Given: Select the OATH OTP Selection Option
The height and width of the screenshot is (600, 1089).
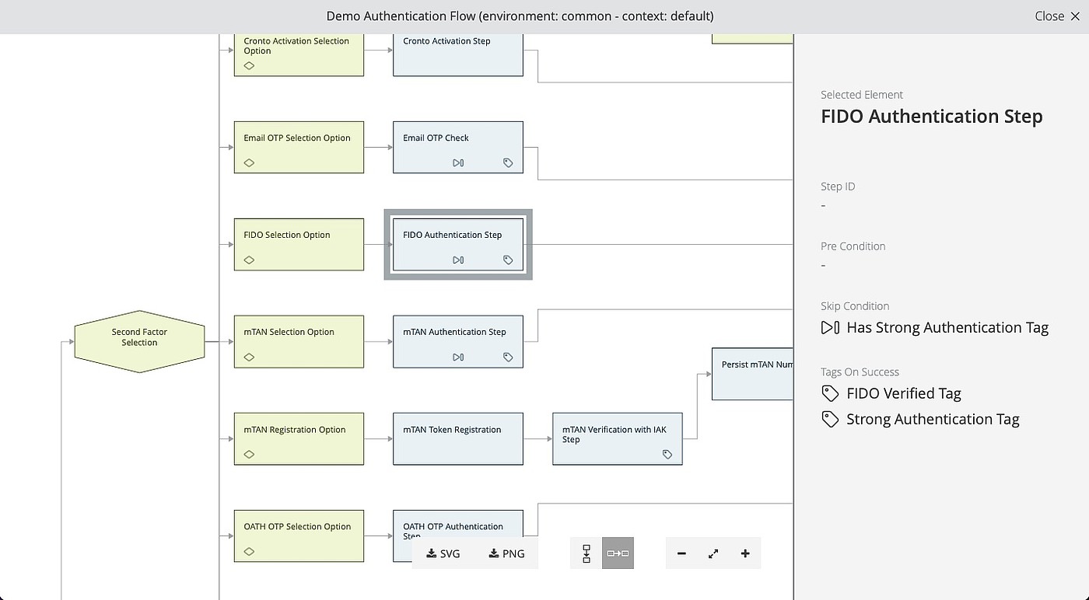Looking at the screenshot, I should 299,535.
